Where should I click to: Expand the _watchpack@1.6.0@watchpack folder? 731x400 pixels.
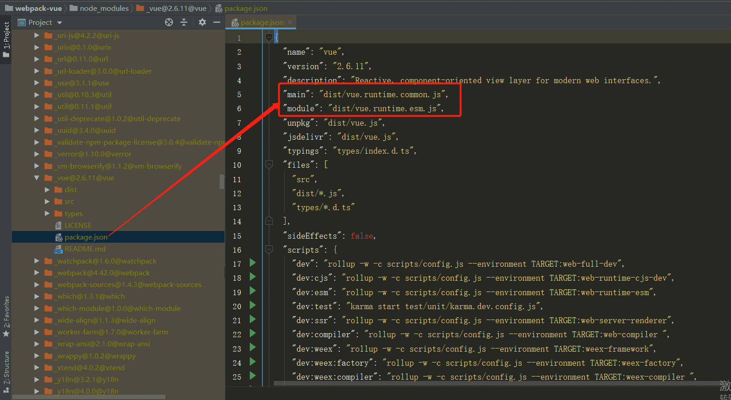pyautogui.click(x=37, y=261)
